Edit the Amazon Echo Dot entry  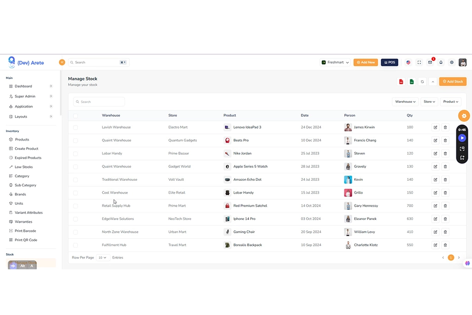435,180
